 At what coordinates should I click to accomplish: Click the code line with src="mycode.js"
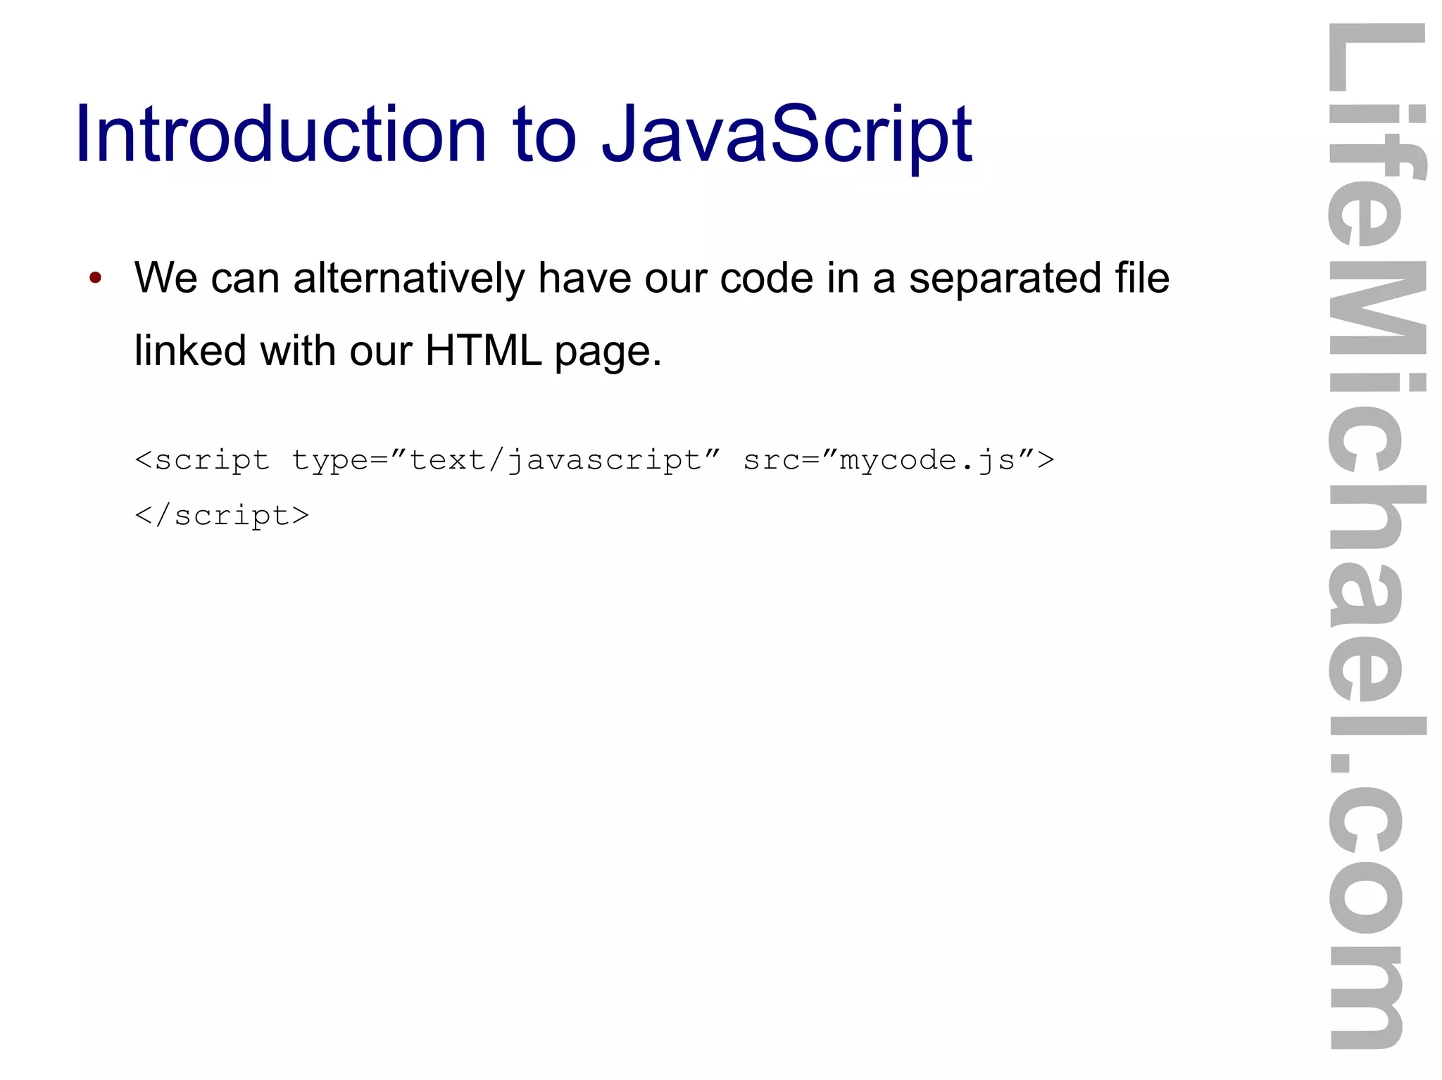pyautogui.click(x=595, y=461)
